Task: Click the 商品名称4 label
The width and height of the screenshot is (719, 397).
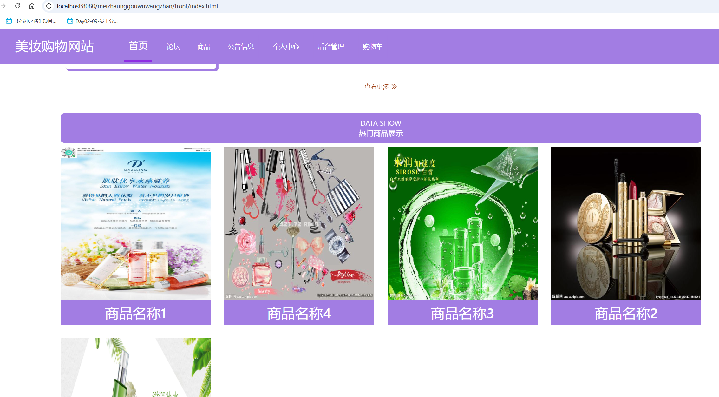Action: tap(299, 313)
